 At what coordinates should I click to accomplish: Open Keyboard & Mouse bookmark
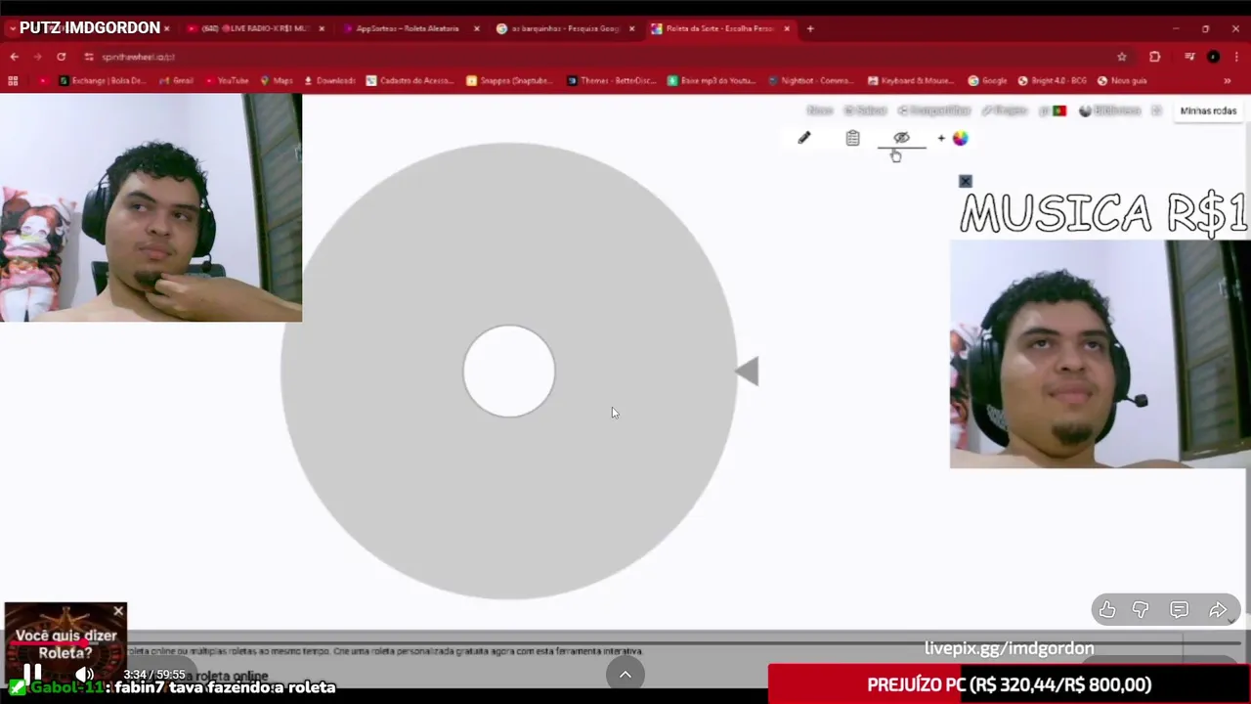point(911,81)
